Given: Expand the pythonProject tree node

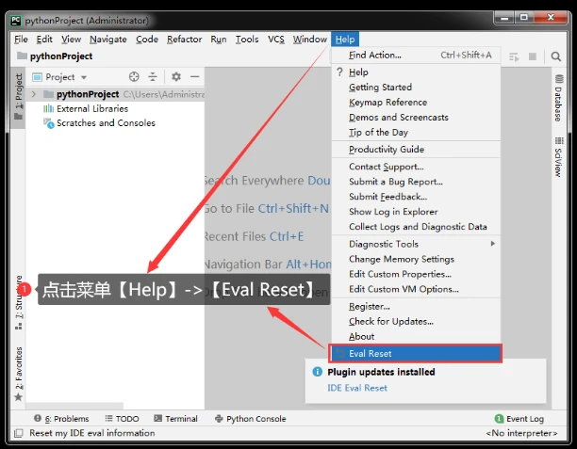Looking at the screenshot, I should coord(35,94).
